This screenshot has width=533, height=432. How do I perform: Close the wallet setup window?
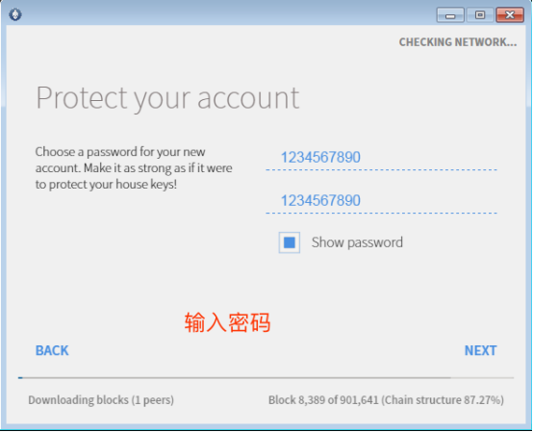click(510, 15)
